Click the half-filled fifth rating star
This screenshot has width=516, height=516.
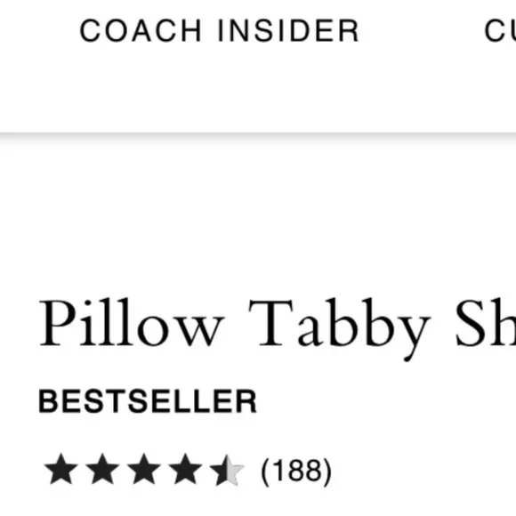pos(227,470)
